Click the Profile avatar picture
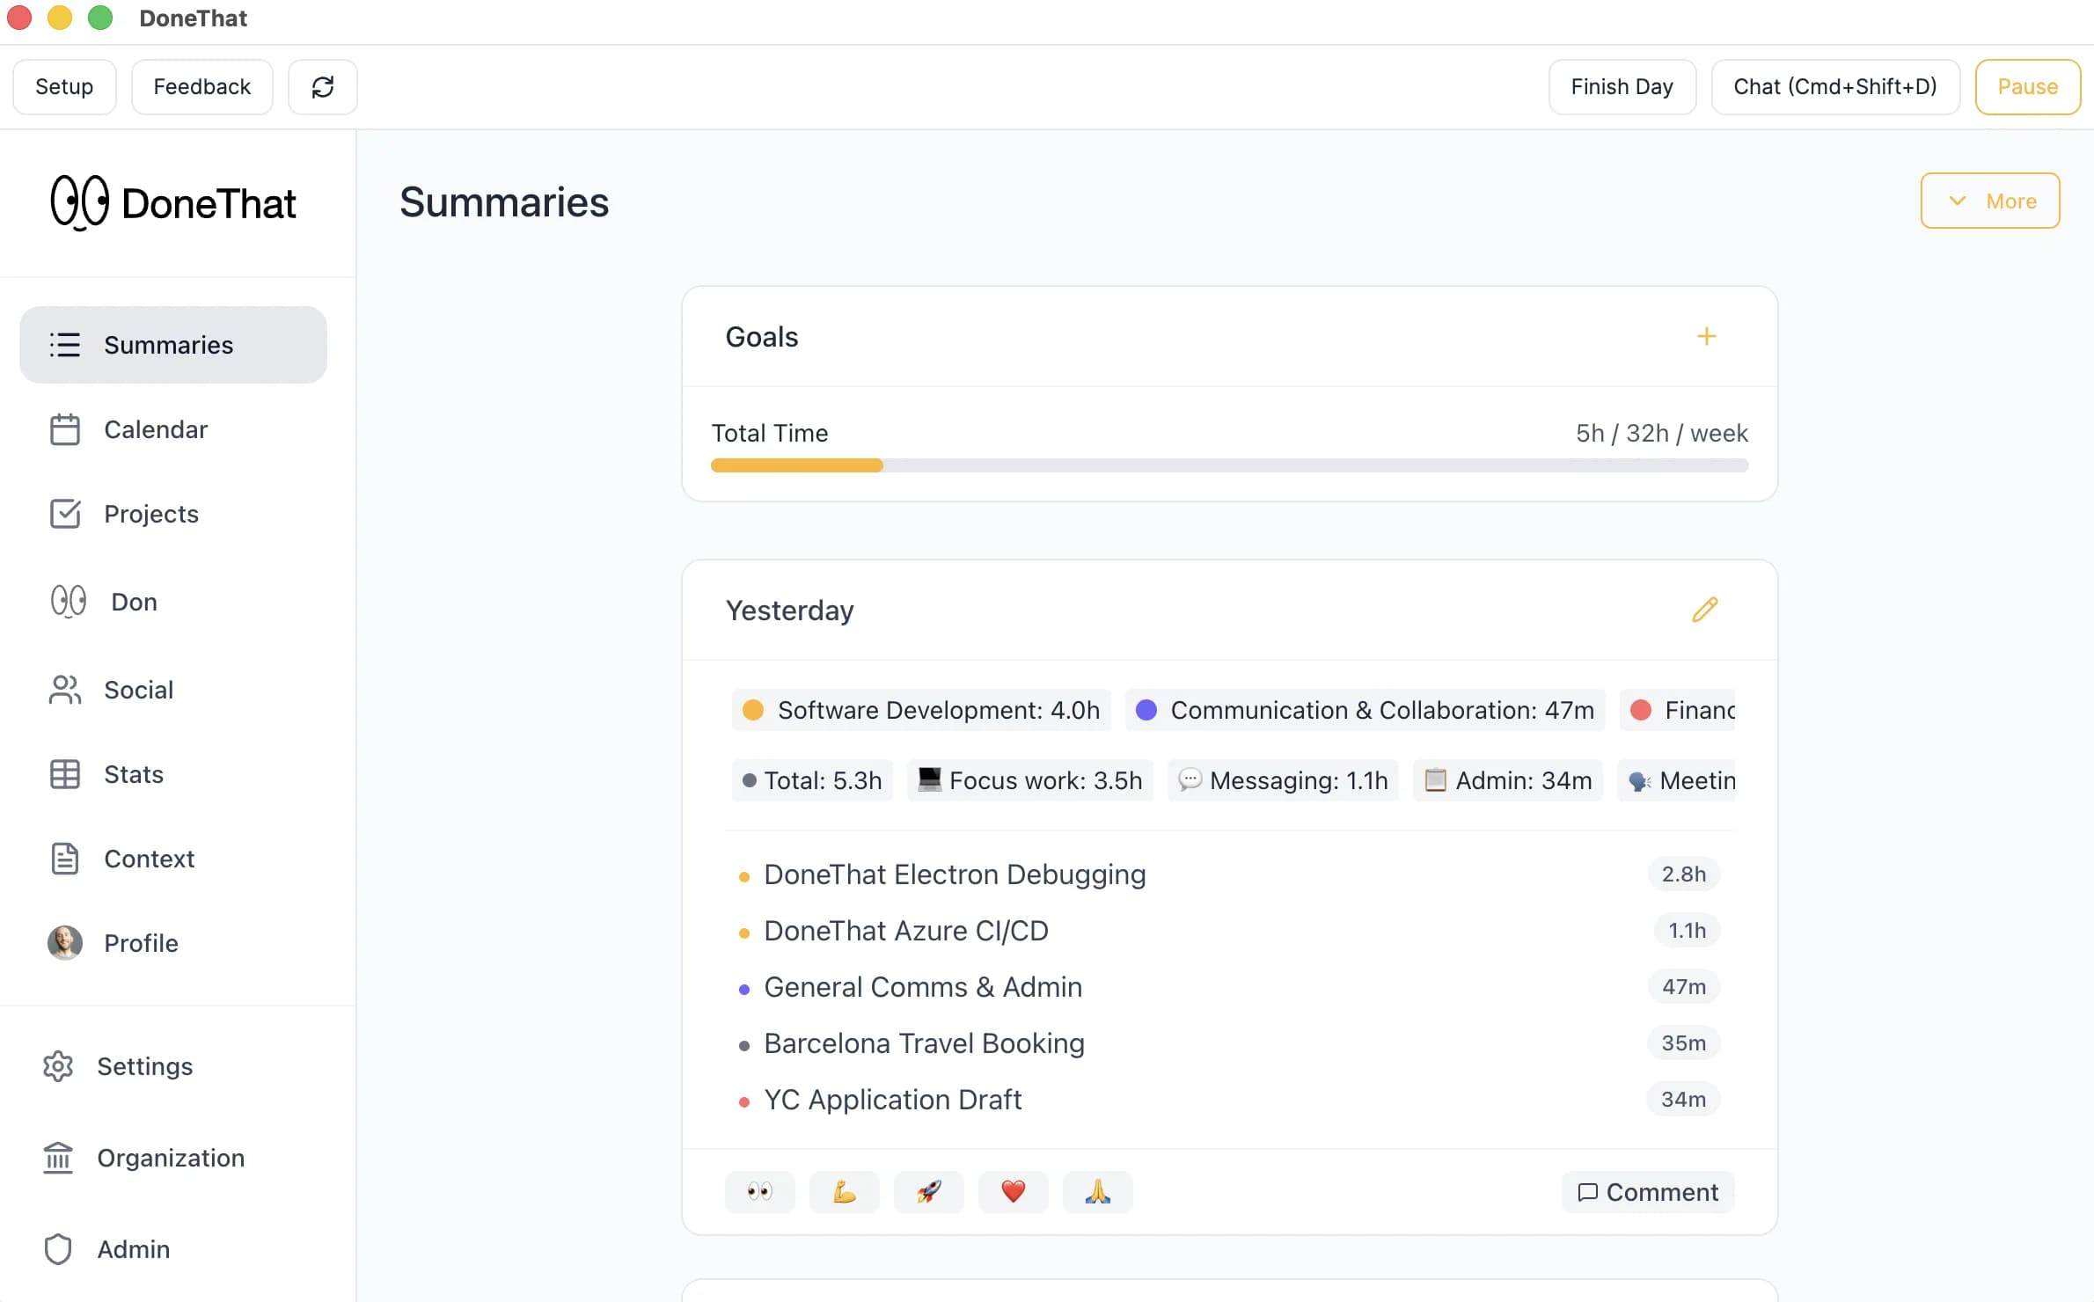 pos(65,943)
